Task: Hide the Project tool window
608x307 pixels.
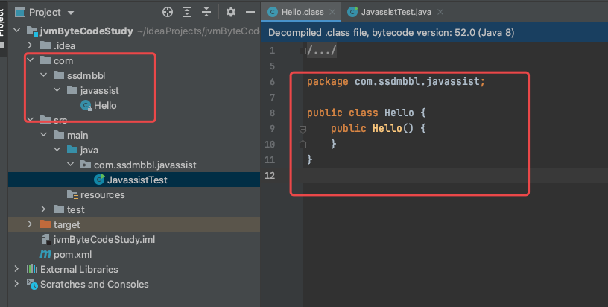Action: (x=250, y=13)
